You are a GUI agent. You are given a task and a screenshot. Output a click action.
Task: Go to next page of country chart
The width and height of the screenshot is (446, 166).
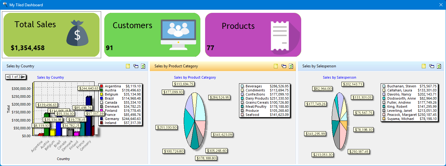coord(23,77)
